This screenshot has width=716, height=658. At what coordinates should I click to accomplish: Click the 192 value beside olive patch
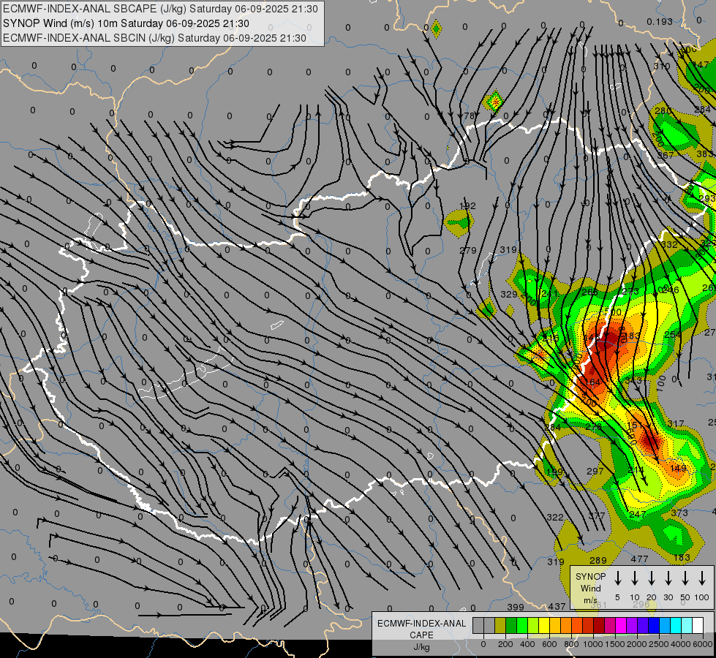click(x=467, y=206)
